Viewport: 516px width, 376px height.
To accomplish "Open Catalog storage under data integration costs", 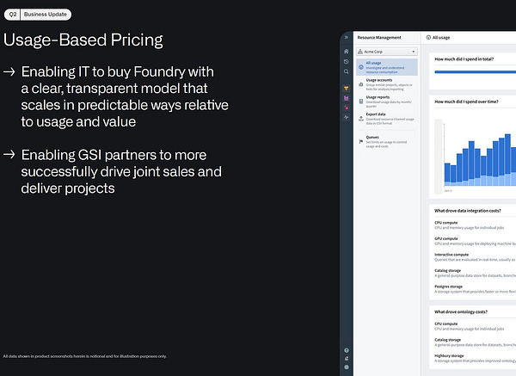I will pyautogui.click(x=474, y=273).
